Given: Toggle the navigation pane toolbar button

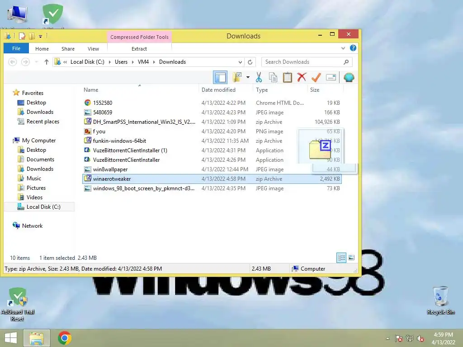Looking at the screenshot, I should click(x=220, y=78).
